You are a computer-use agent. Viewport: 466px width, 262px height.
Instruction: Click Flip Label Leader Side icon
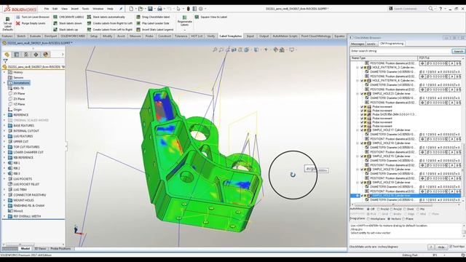138,23
